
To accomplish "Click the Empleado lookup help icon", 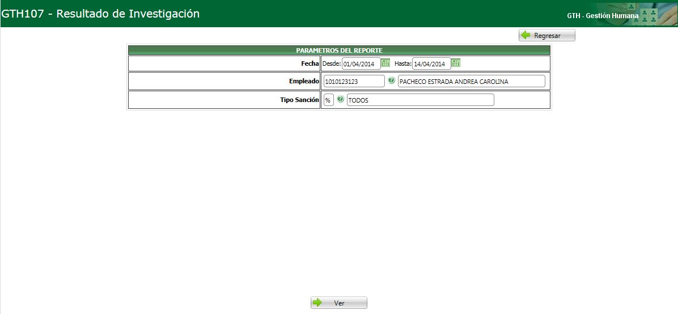I will 391,80.
